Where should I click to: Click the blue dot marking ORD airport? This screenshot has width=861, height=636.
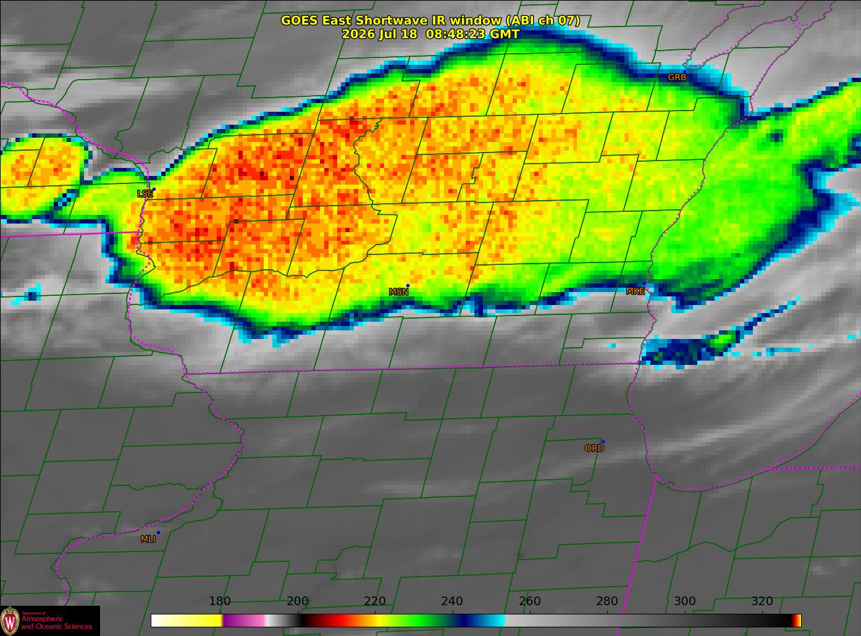pos(602,441)
